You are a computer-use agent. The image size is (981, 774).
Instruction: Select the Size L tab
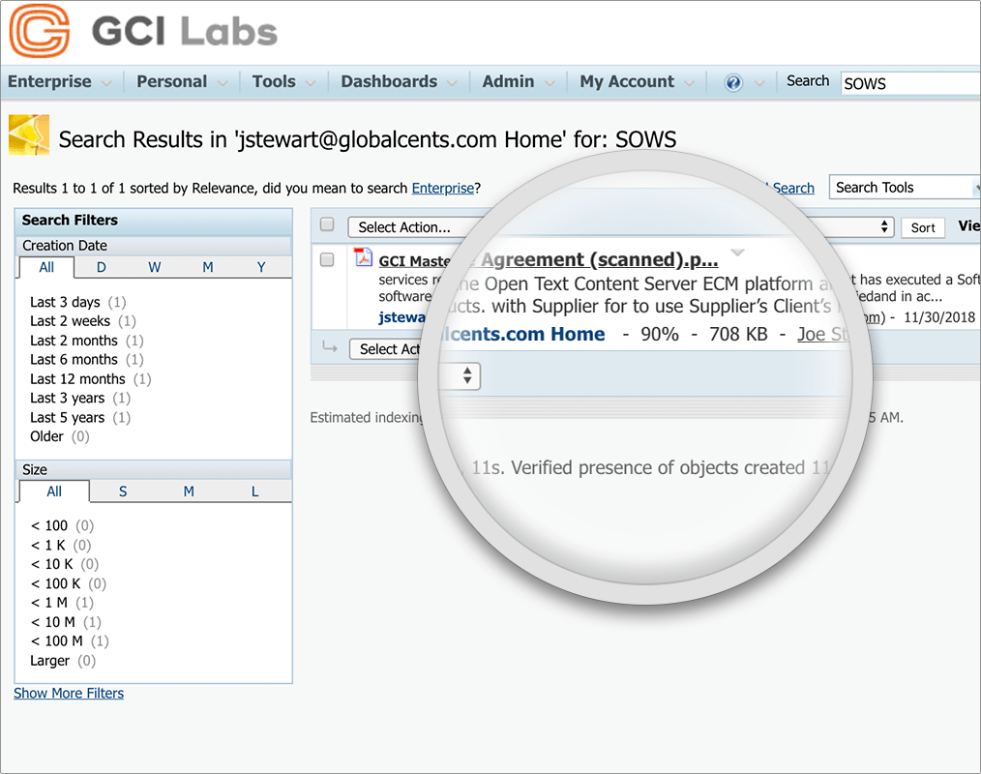click(x=254, y=491)
